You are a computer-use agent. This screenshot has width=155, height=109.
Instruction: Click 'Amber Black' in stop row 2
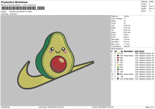128,56
